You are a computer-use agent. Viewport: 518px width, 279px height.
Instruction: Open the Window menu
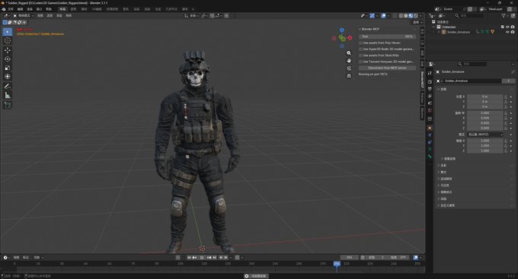click(x=39, y=9)
